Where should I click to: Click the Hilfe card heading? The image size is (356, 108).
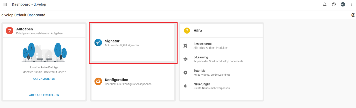198,31
